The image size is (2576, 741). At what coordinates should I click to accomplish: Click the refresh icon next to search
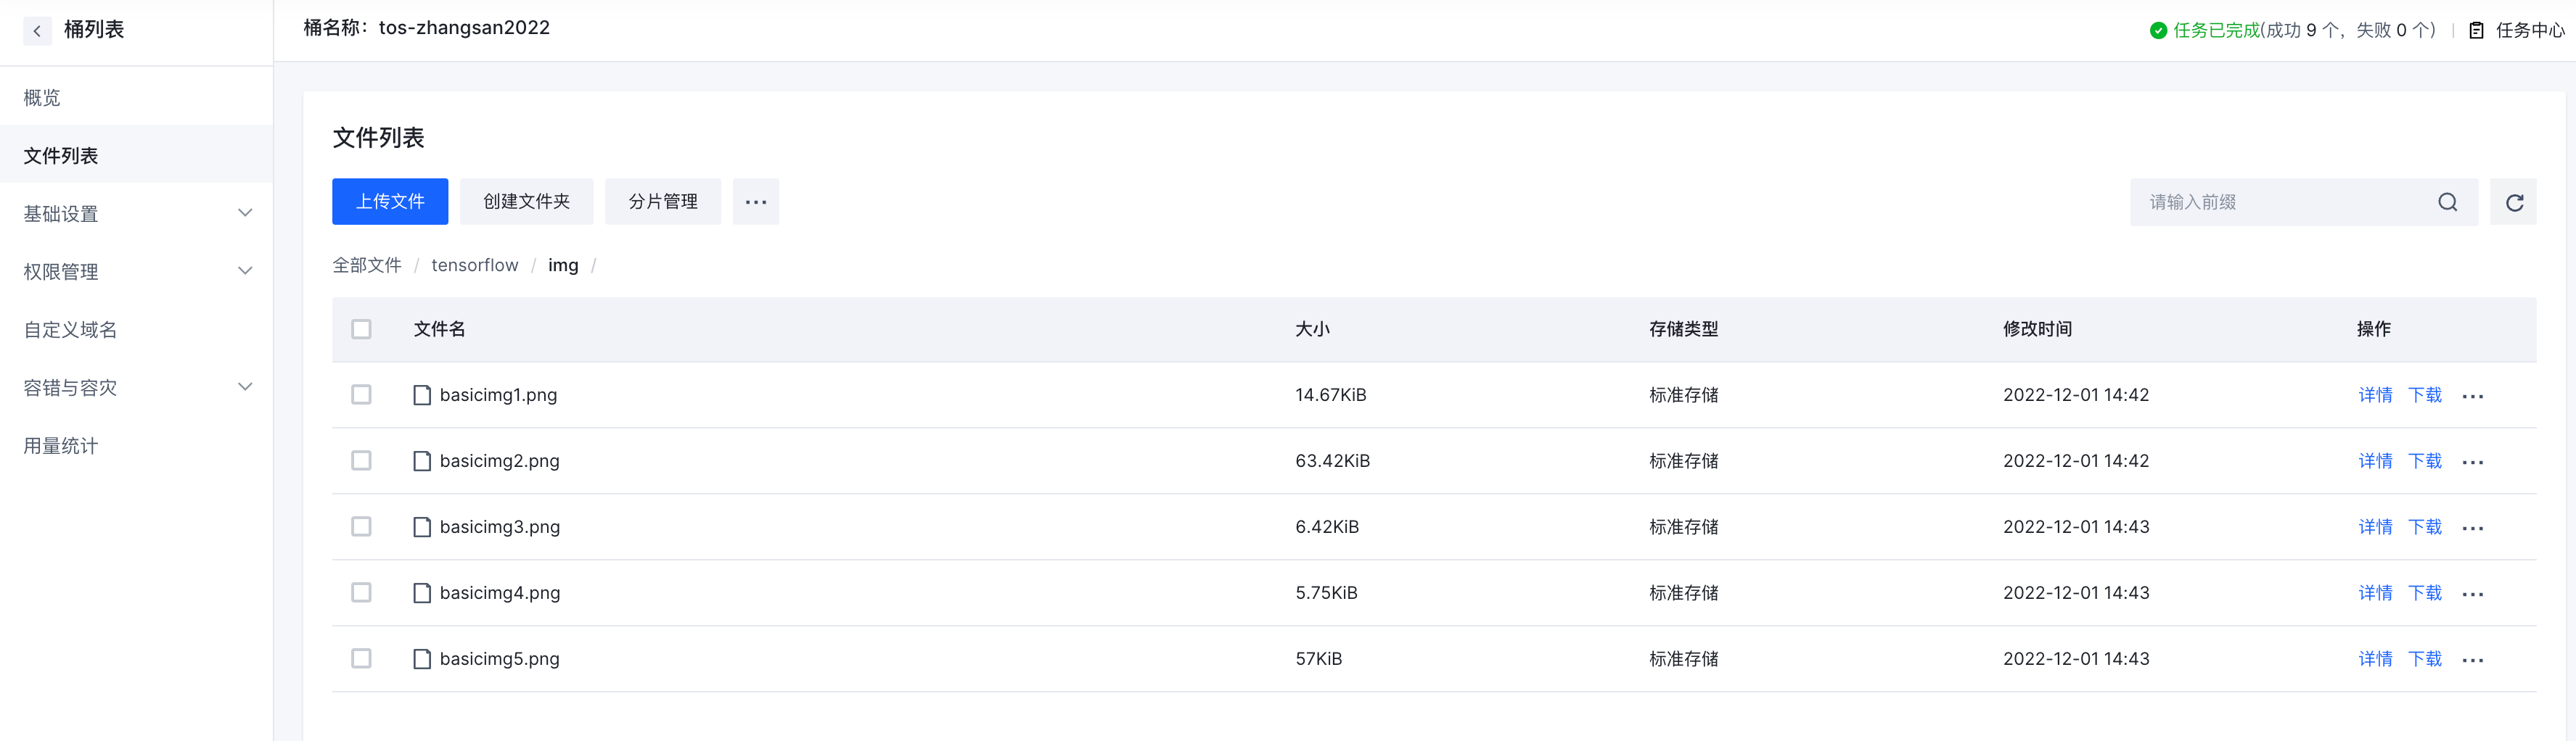(x=2513, y=203)
